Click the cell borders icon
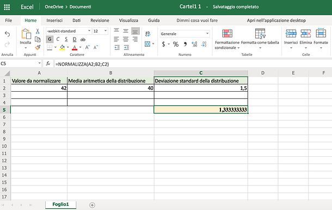Viewport: 332px width, 210px height. click(x=50, y=47)
